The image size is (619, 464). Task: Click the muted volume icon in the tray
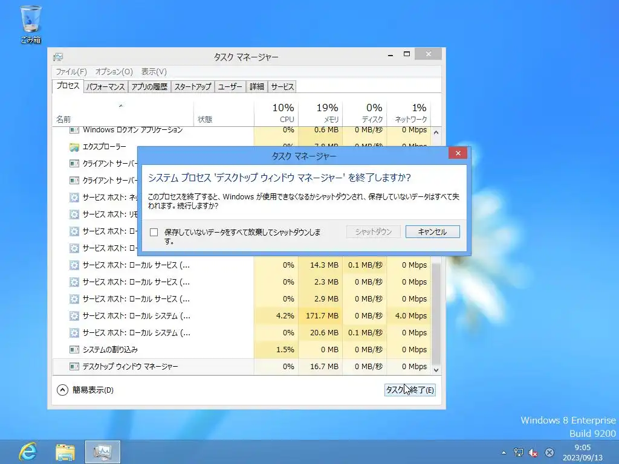coord(533,453)
